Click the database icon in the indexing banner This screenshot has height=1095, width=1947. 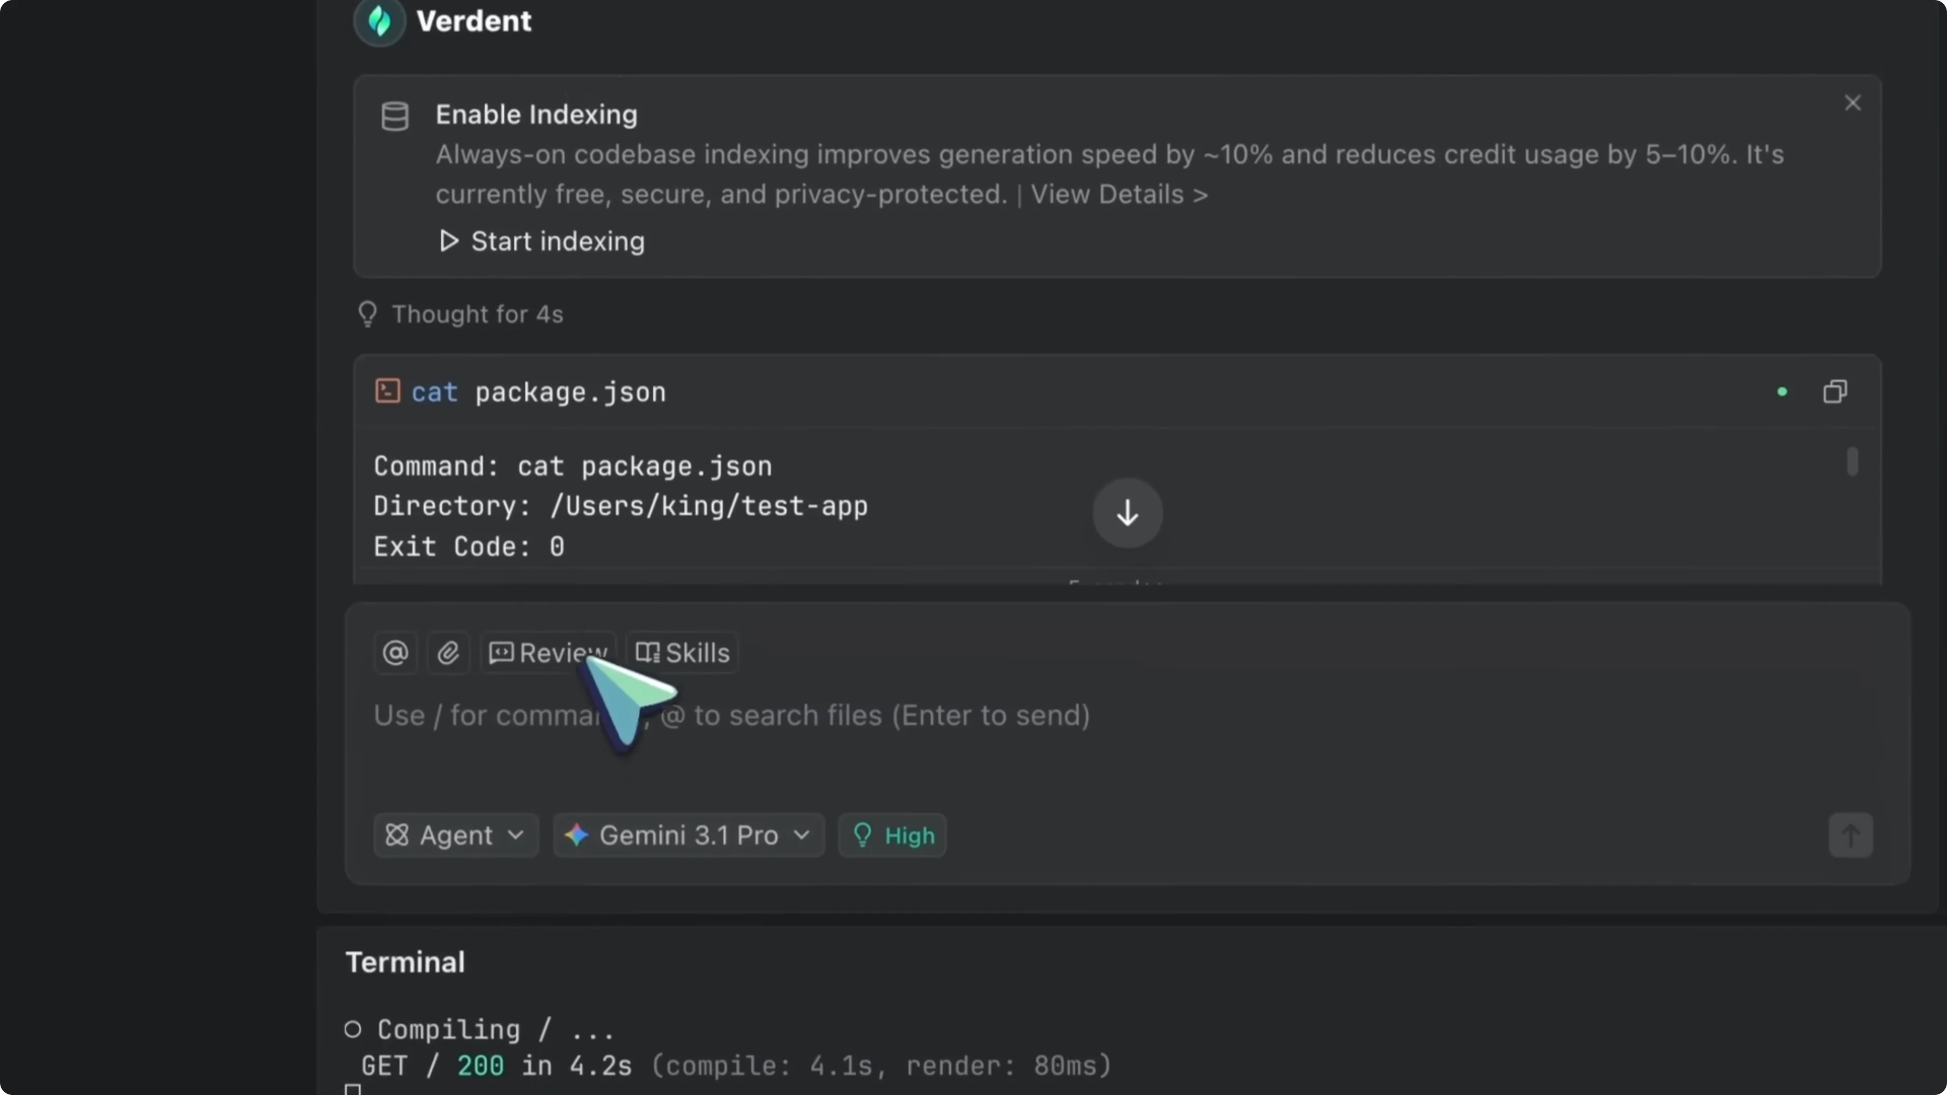point(395,116)
